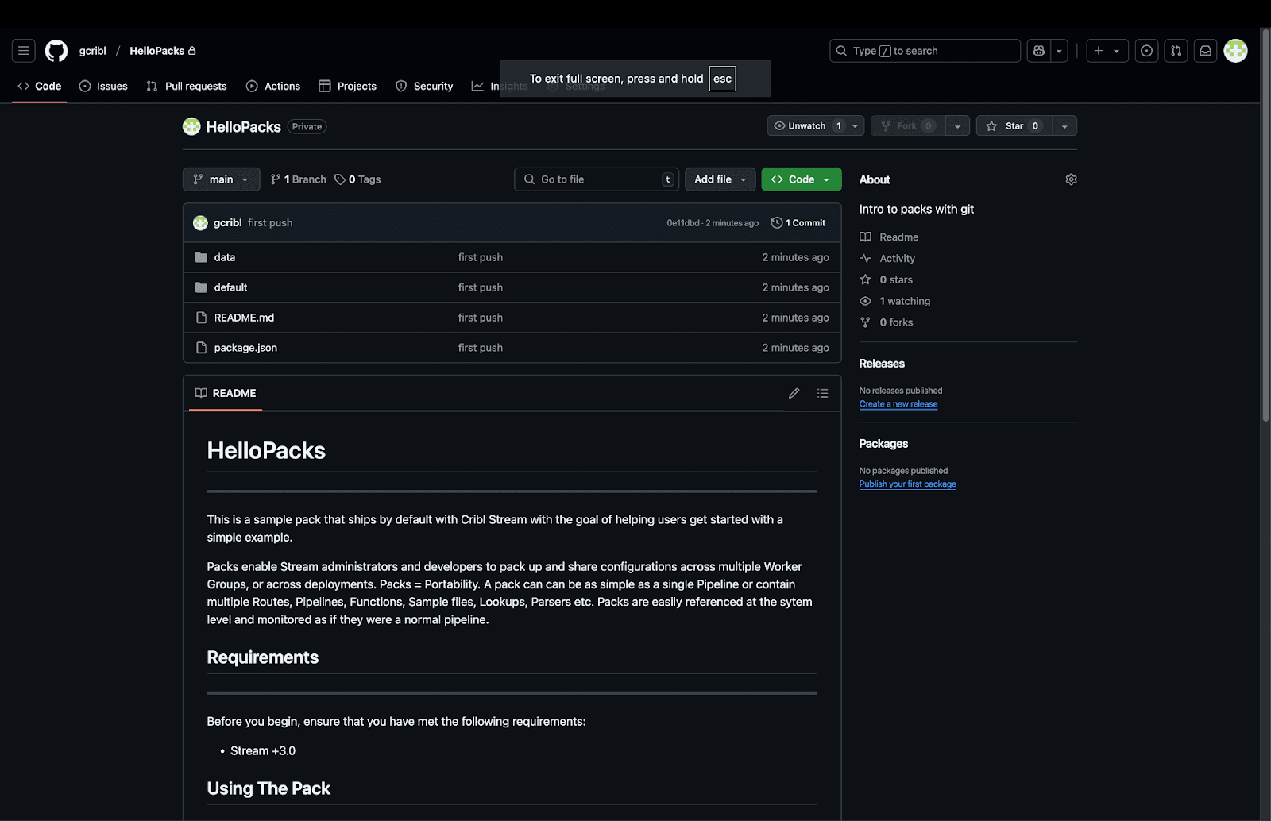Image resolution: width=1271 pixels, height=821 pixels.
Task: Open the green Code dropdown
Action: (801, 179)
